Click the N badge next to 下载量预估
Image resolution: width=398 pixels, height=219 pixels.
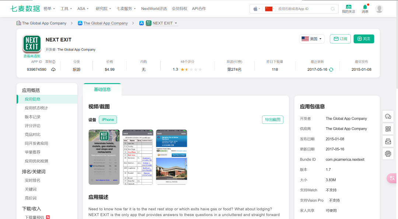(x=48, y=217)
